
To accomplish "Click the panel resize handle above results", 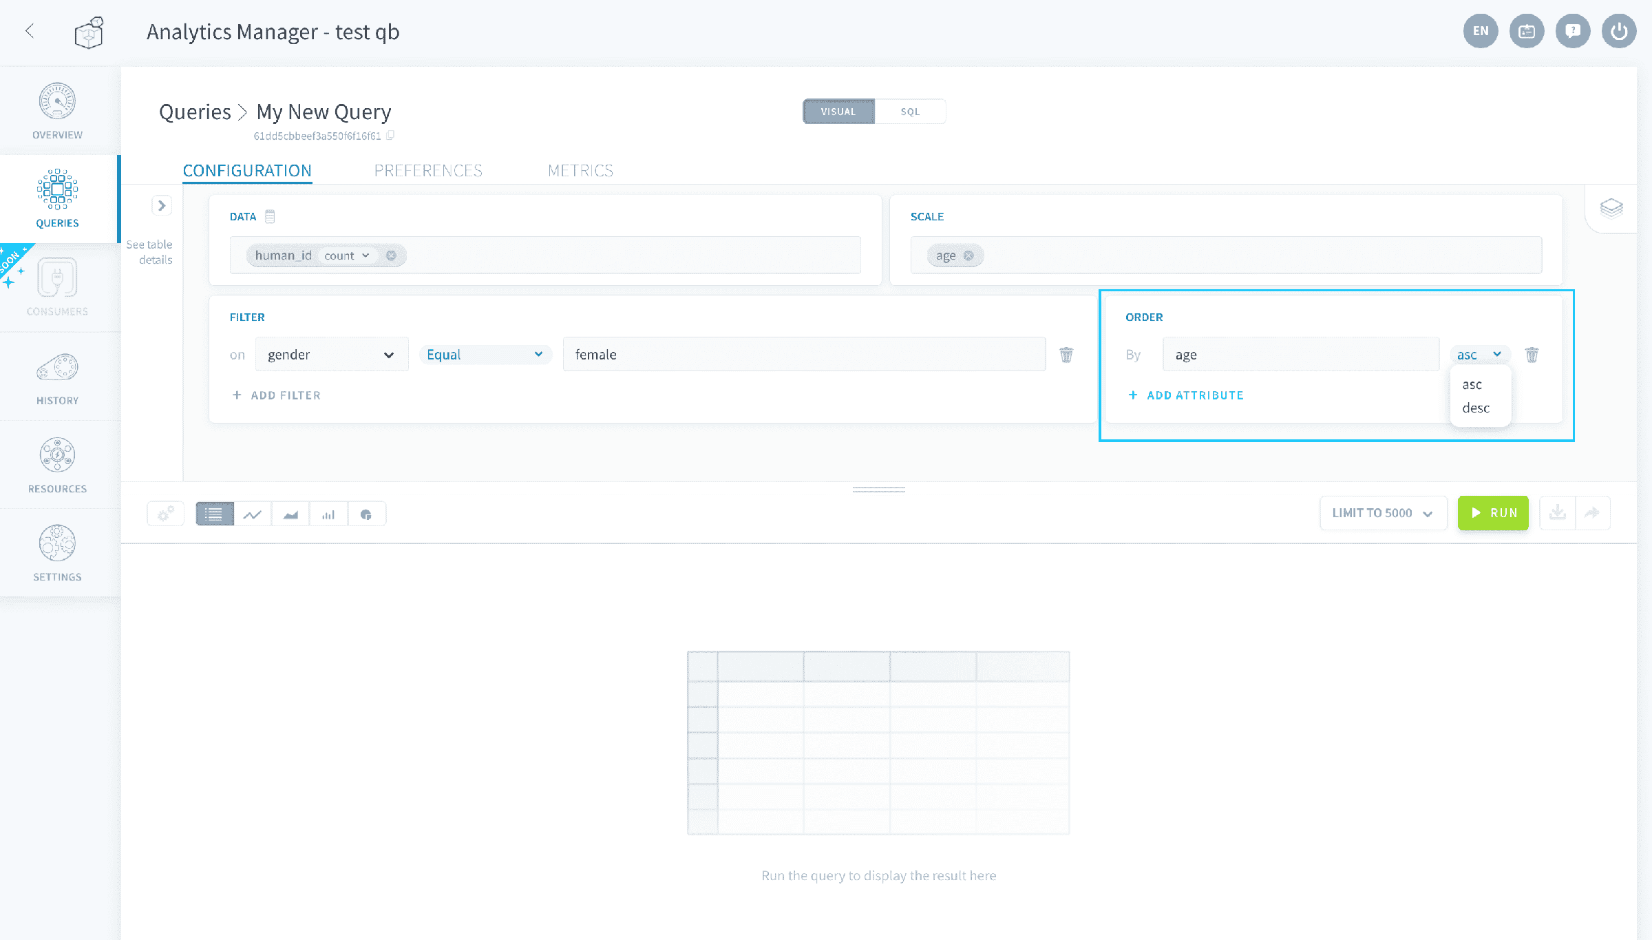I will 878,490.
